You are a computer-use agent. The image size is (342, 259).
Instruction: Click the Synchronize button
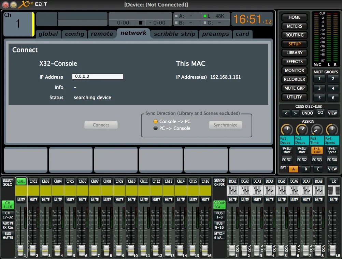(225, 125)
